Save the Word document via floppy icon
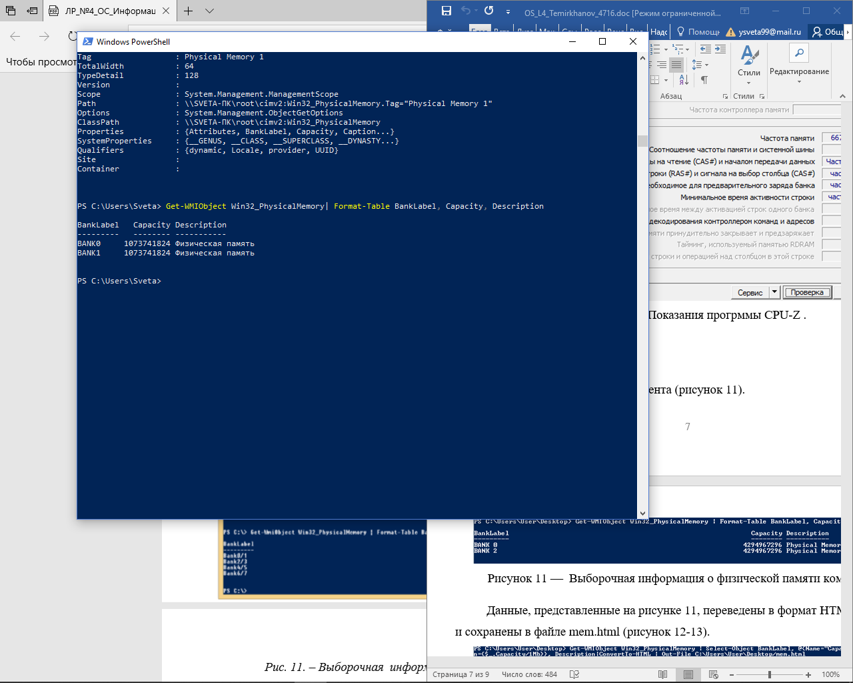853x683 pixels. click(x=446, y=11)
